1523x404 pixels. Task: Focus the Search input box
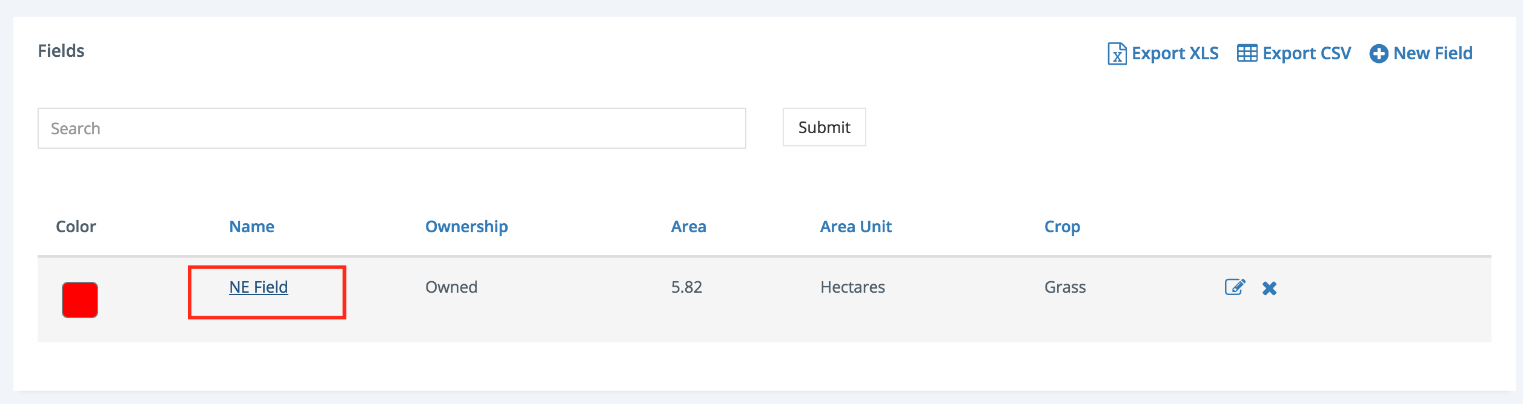tap(391, 128)
